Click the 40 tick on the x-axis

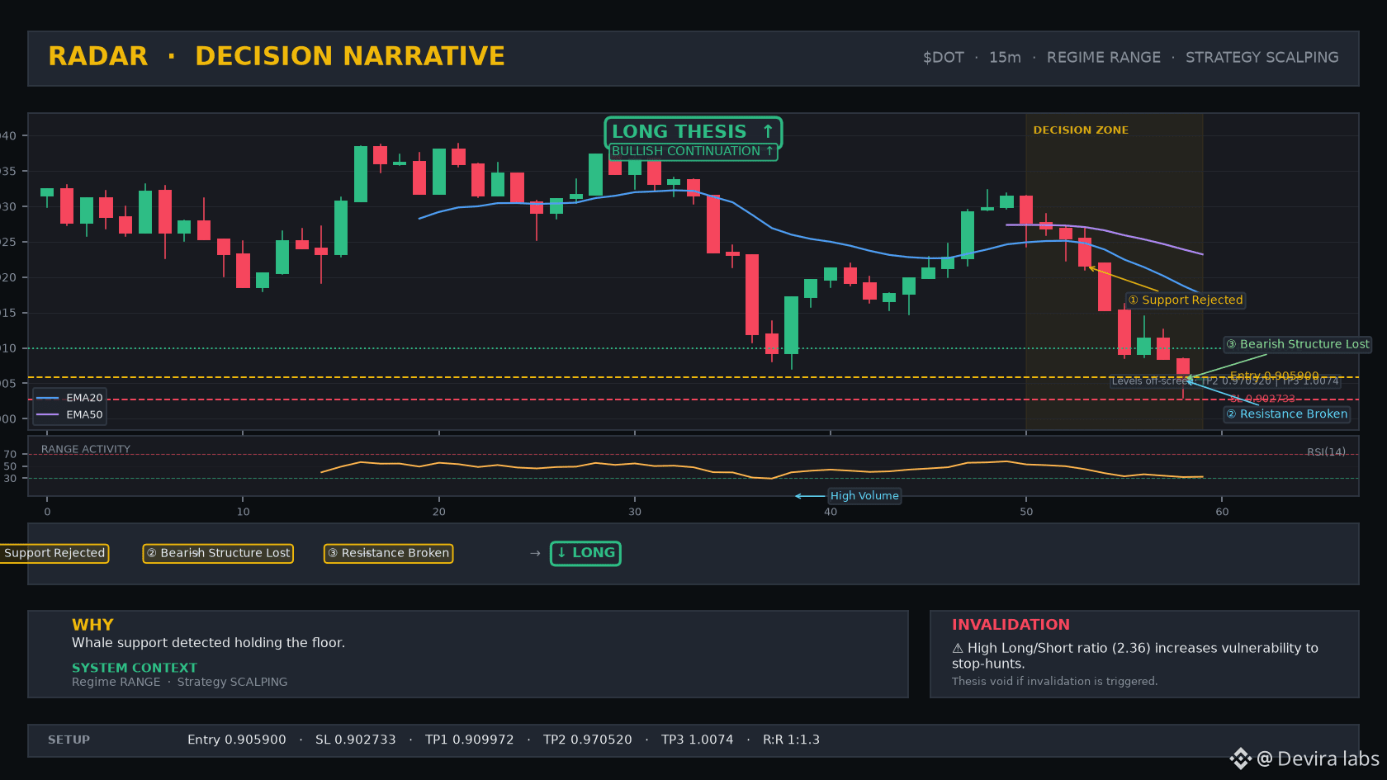831,512
